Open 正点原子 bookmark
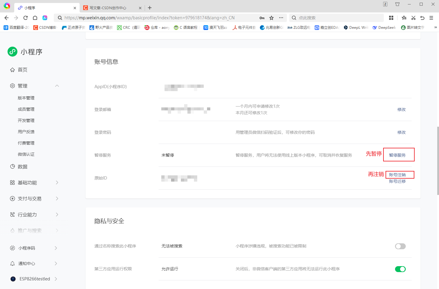The width and height of the screenshot is (439, 289). [x=73, y=28]
